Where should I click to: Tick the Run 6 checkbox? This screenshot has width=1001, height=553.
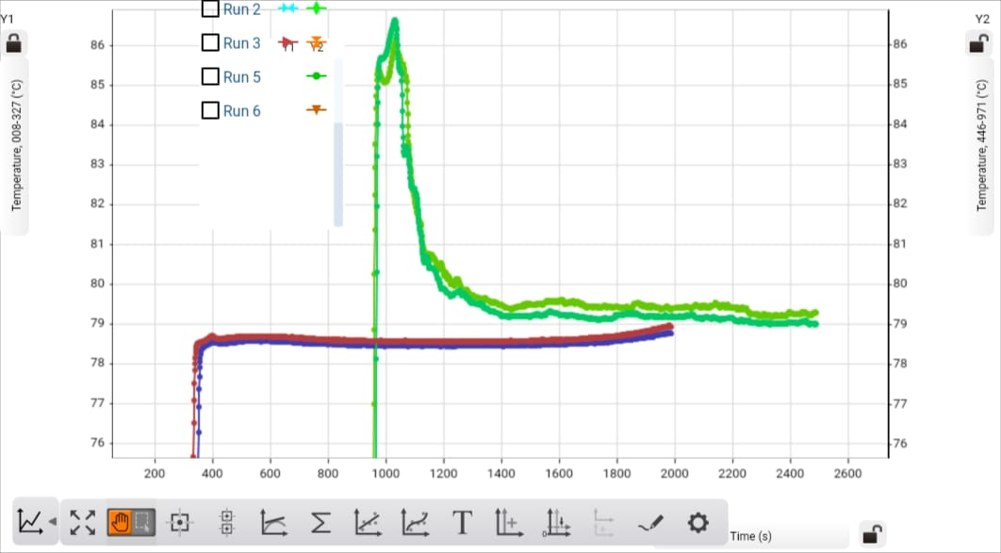[x=211, y=111]
